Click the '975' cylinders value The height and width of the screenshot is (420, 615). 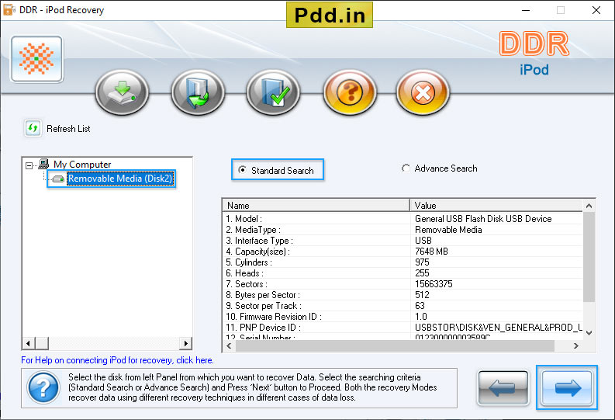pyautogui.click(x=422, y=262)
